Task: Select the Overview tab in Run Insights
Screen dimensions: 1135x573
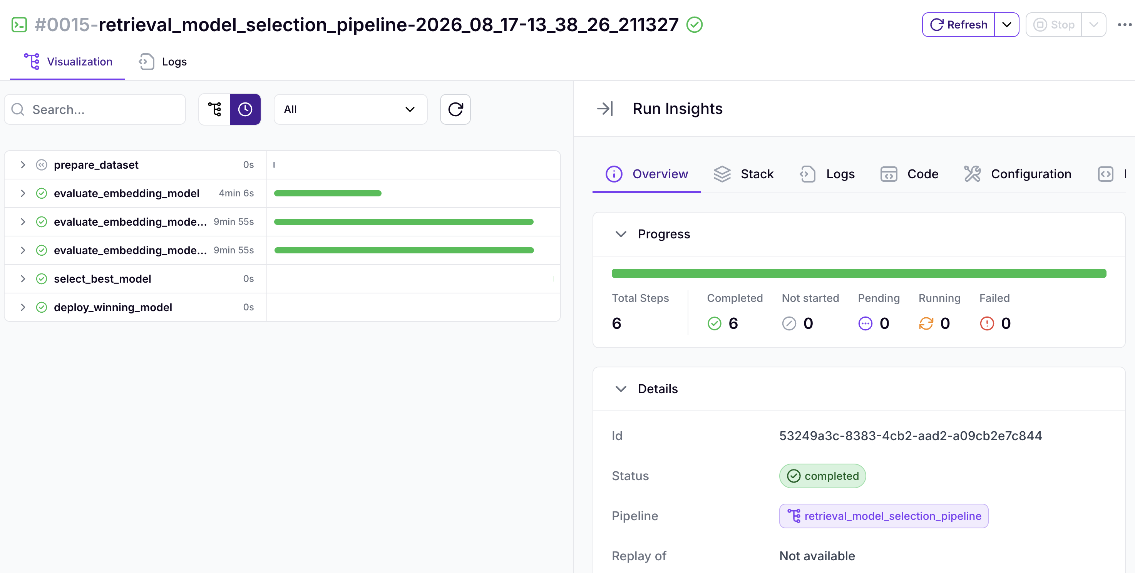Action: click(x=646, y=174)
